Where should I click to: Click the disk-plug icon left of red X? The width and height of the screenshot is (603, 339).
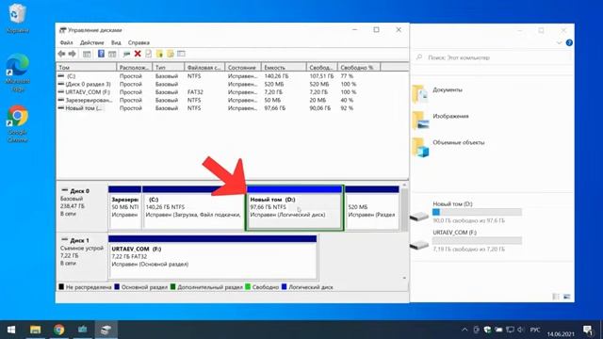[x=126, y=54]
